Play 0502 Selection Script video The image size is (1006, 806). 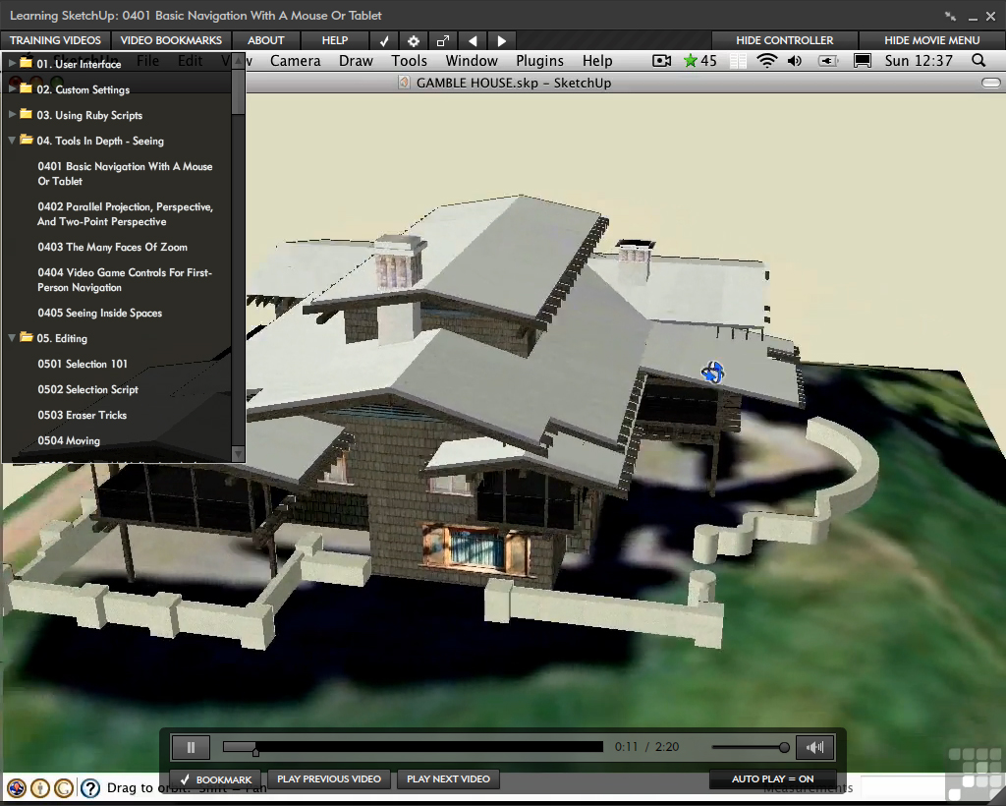tap(87, 389)
